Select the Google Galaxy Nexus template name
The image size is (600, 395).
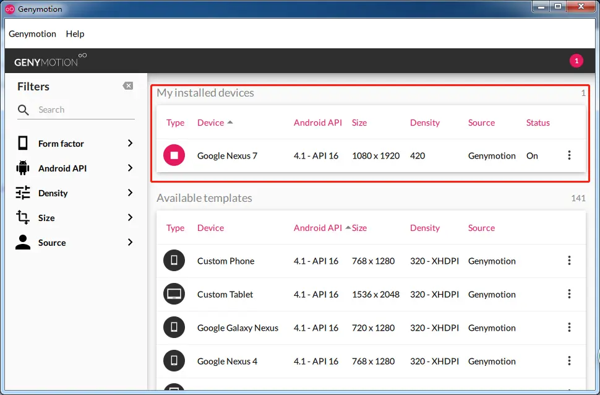coord(238,328)
